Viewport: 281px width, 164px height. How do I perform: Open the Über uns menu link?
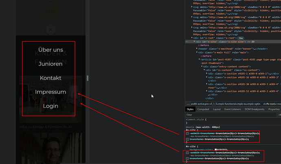[x=50, y=50]
